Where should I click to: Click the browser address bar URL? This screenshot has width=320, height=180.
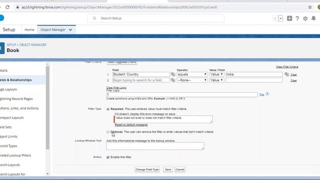(119, 7)
